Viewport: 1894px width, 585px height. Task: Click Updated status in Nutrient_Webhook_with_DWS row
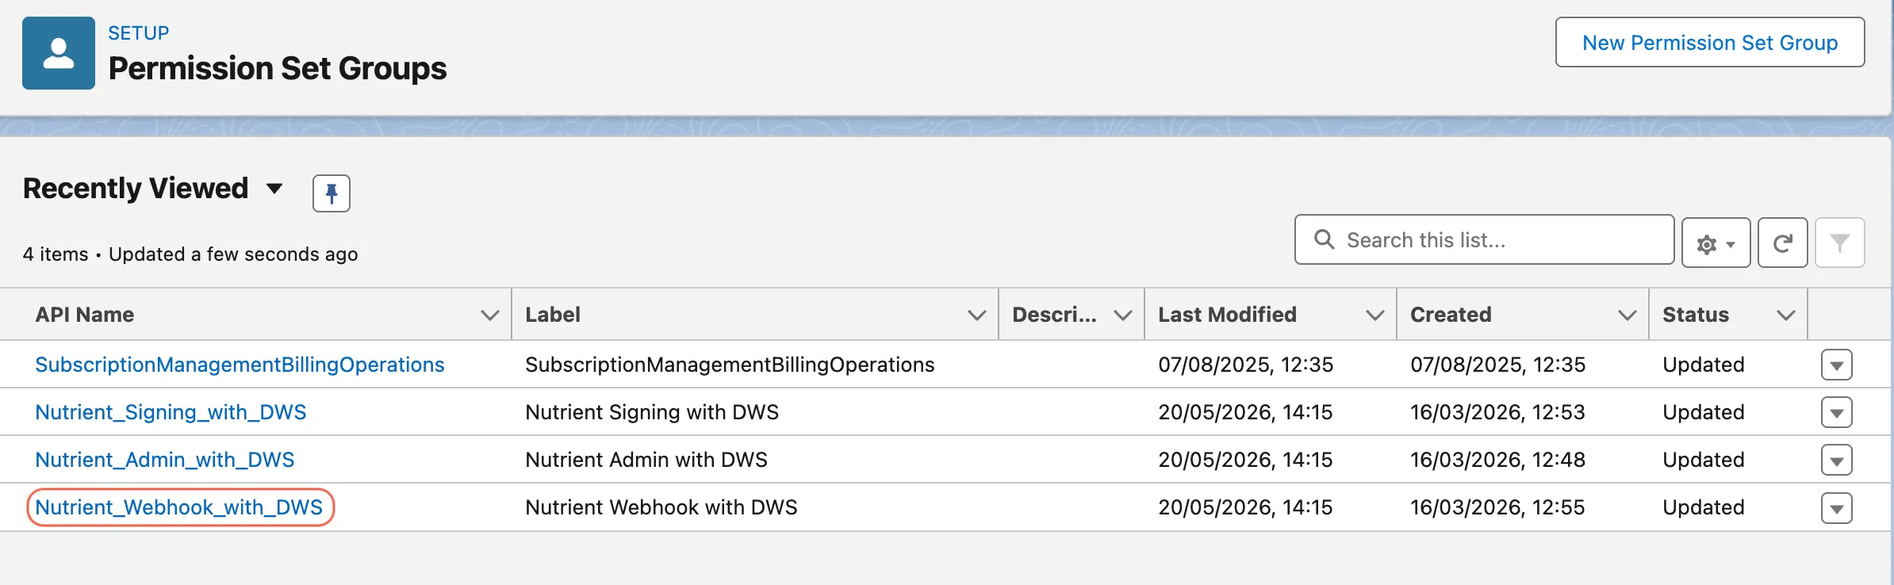tap(1704, 507)
